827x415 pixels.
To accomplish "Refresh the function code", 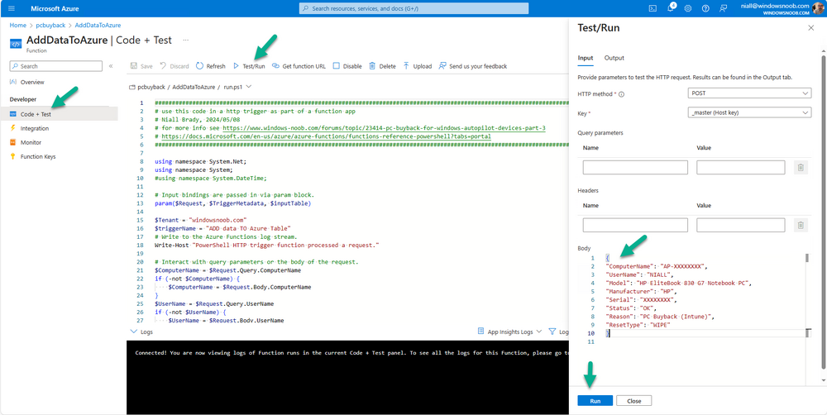I will [x=210, y=66].
